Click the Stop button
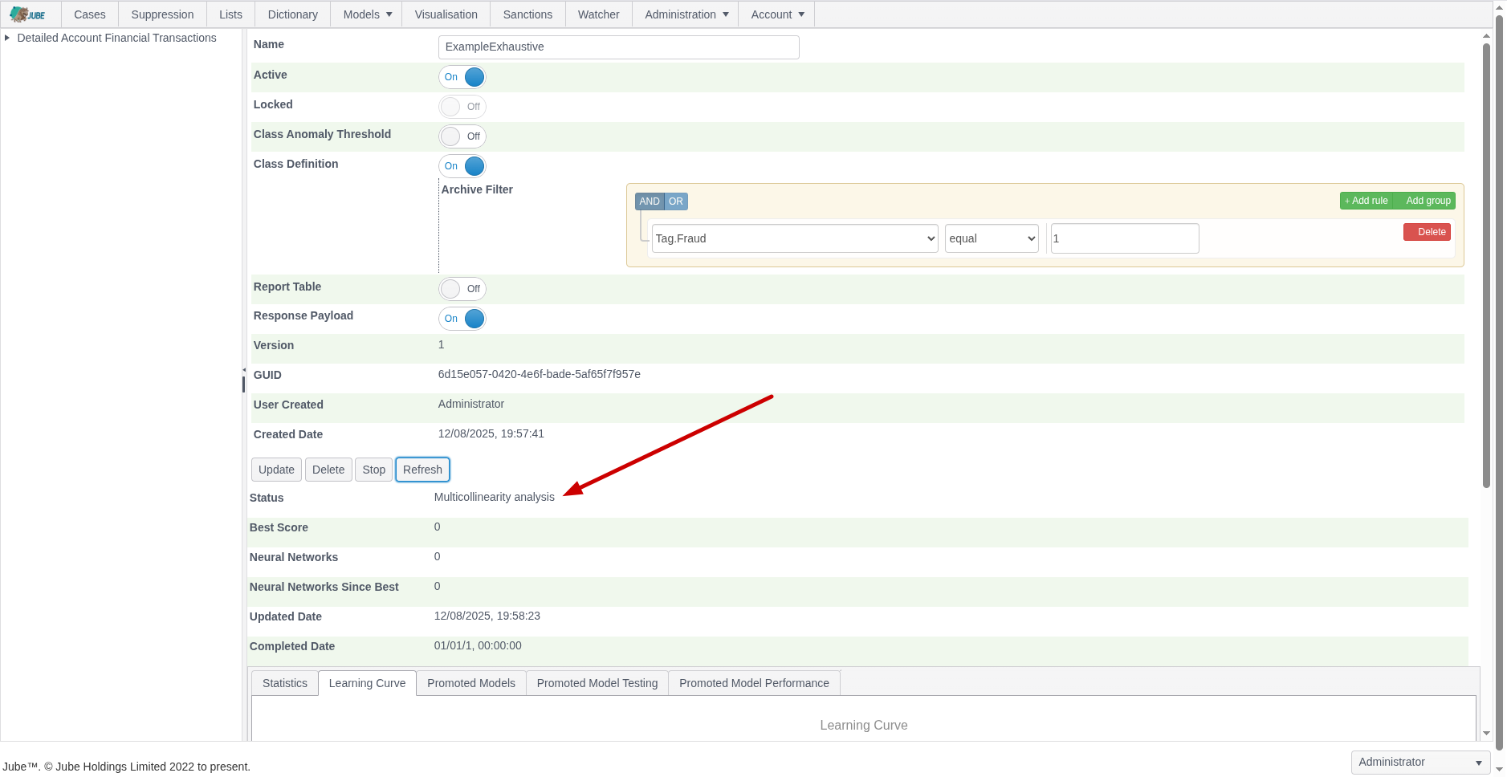Viewport: 1507px width, 777px height. click(373, 470)
